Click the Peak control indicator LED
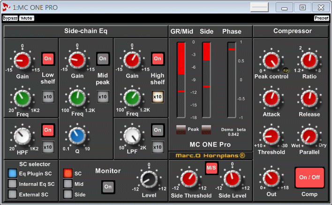The image size is (332, 205). click(286, 70)
